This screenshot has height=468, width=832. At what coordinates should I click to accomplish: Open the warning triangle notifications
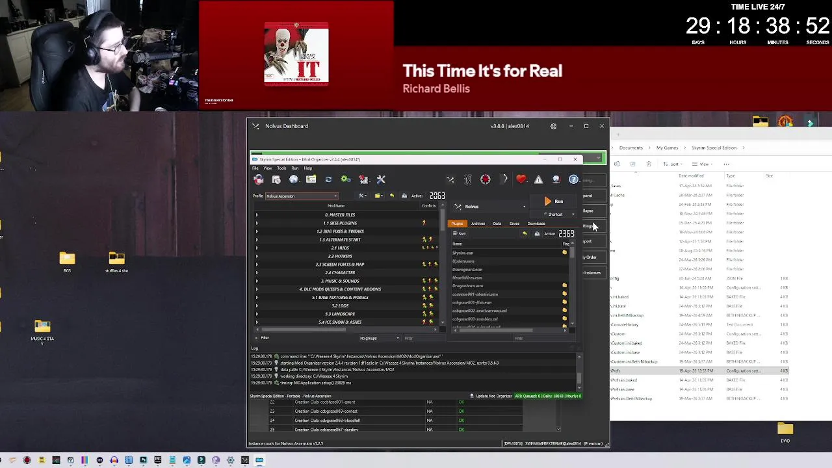[539, 179]
